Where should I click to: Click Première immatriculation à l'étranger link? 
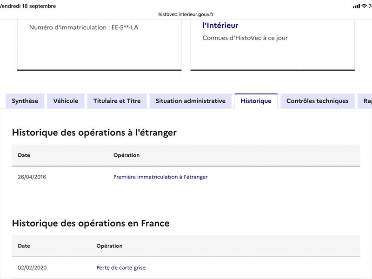coord(160,177)
